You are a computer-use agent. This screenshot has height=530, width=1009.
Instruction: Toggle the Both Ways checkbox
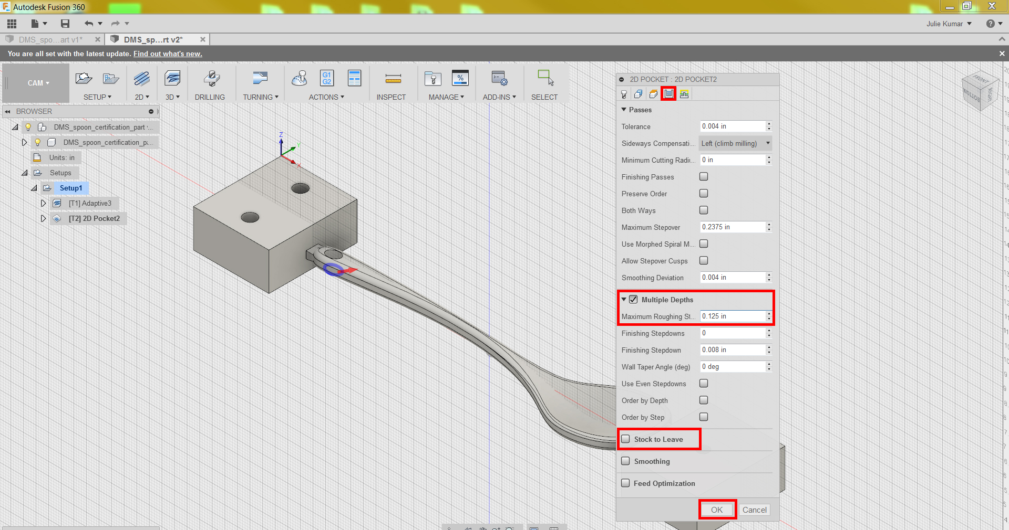point(704,210)
